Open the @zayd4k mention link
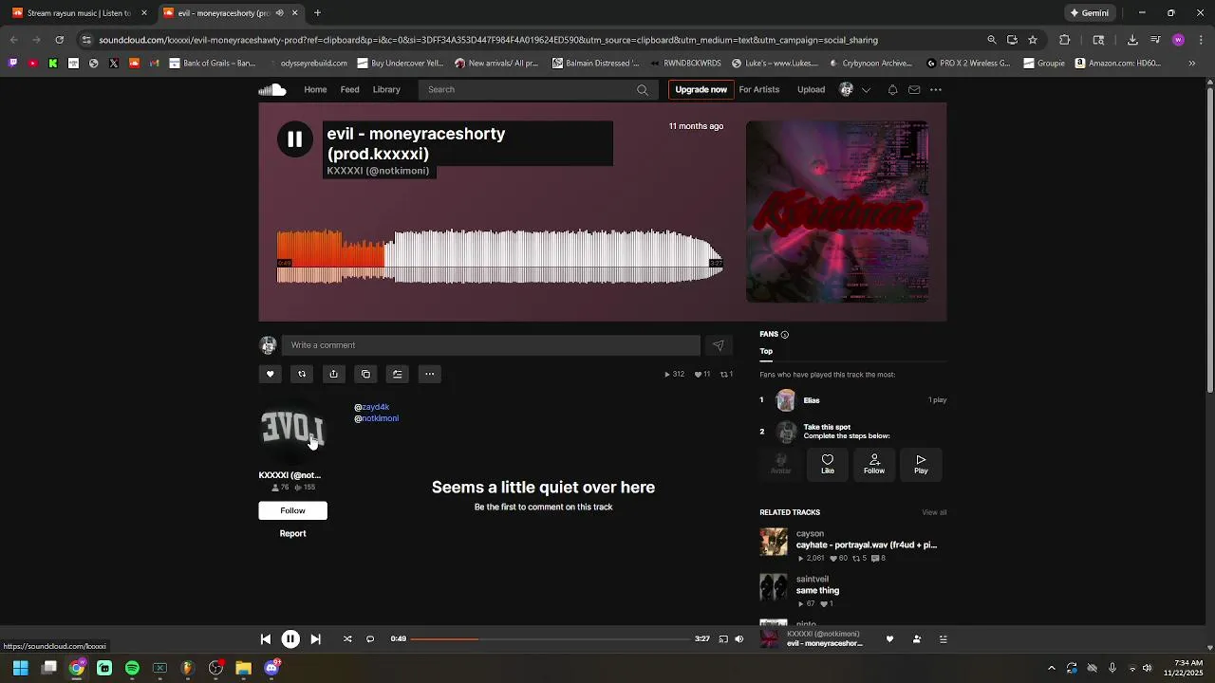 tap(372, 407)
